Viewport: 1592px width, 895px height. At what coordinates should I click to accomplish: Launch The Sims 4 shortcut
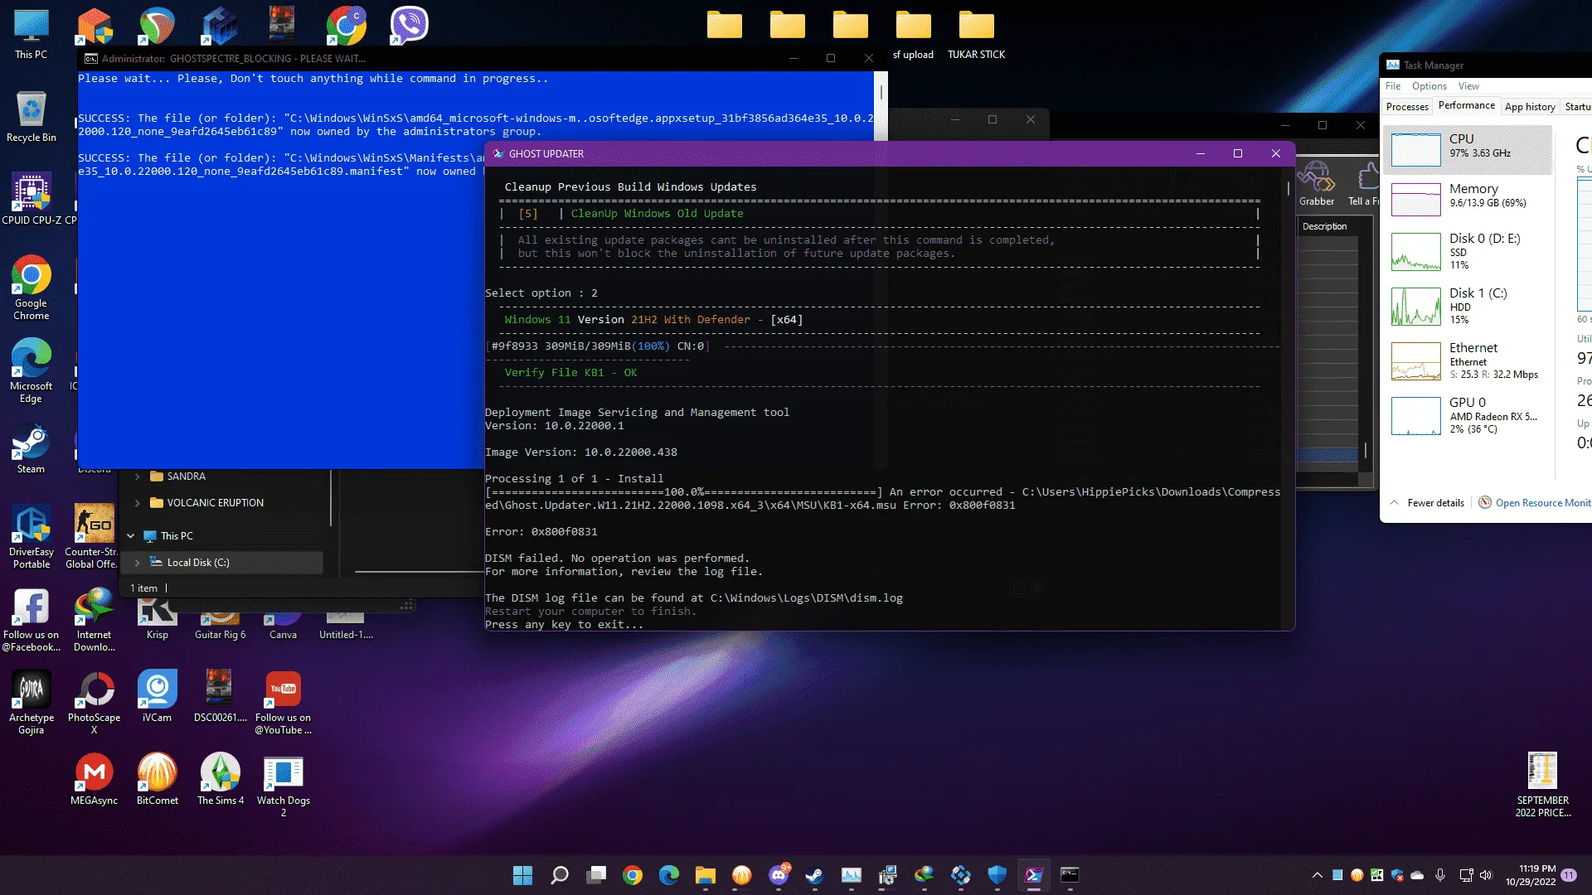coord(220,779)
